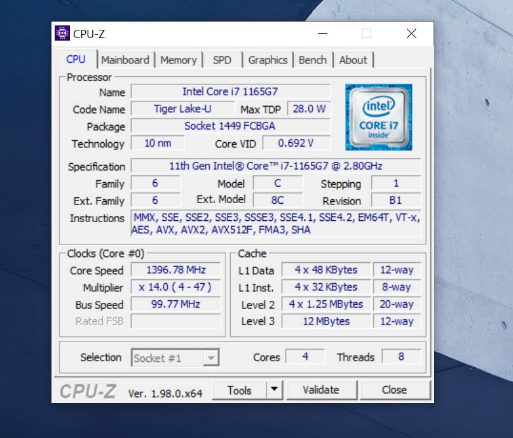
Task: Click the Core VID value '0.692 V'
Action: click(296, 143)
